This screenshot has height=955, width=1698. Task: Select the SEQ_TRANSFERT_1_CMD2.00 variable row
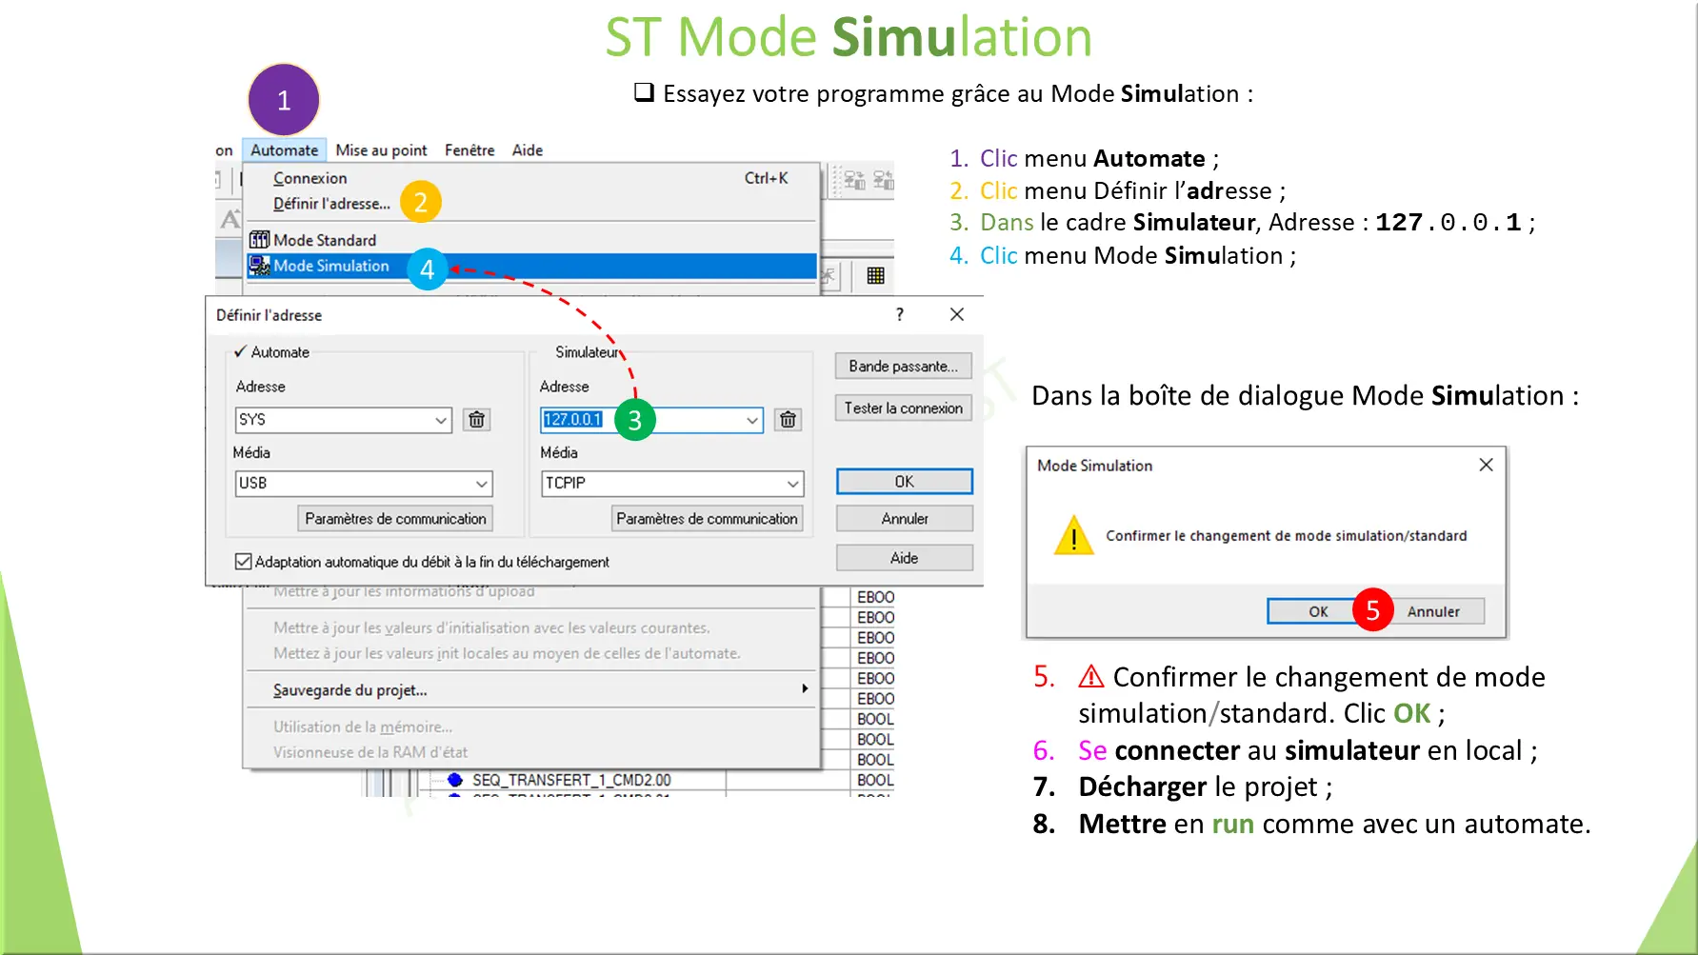pyautogui.click(x=571, y=779)
